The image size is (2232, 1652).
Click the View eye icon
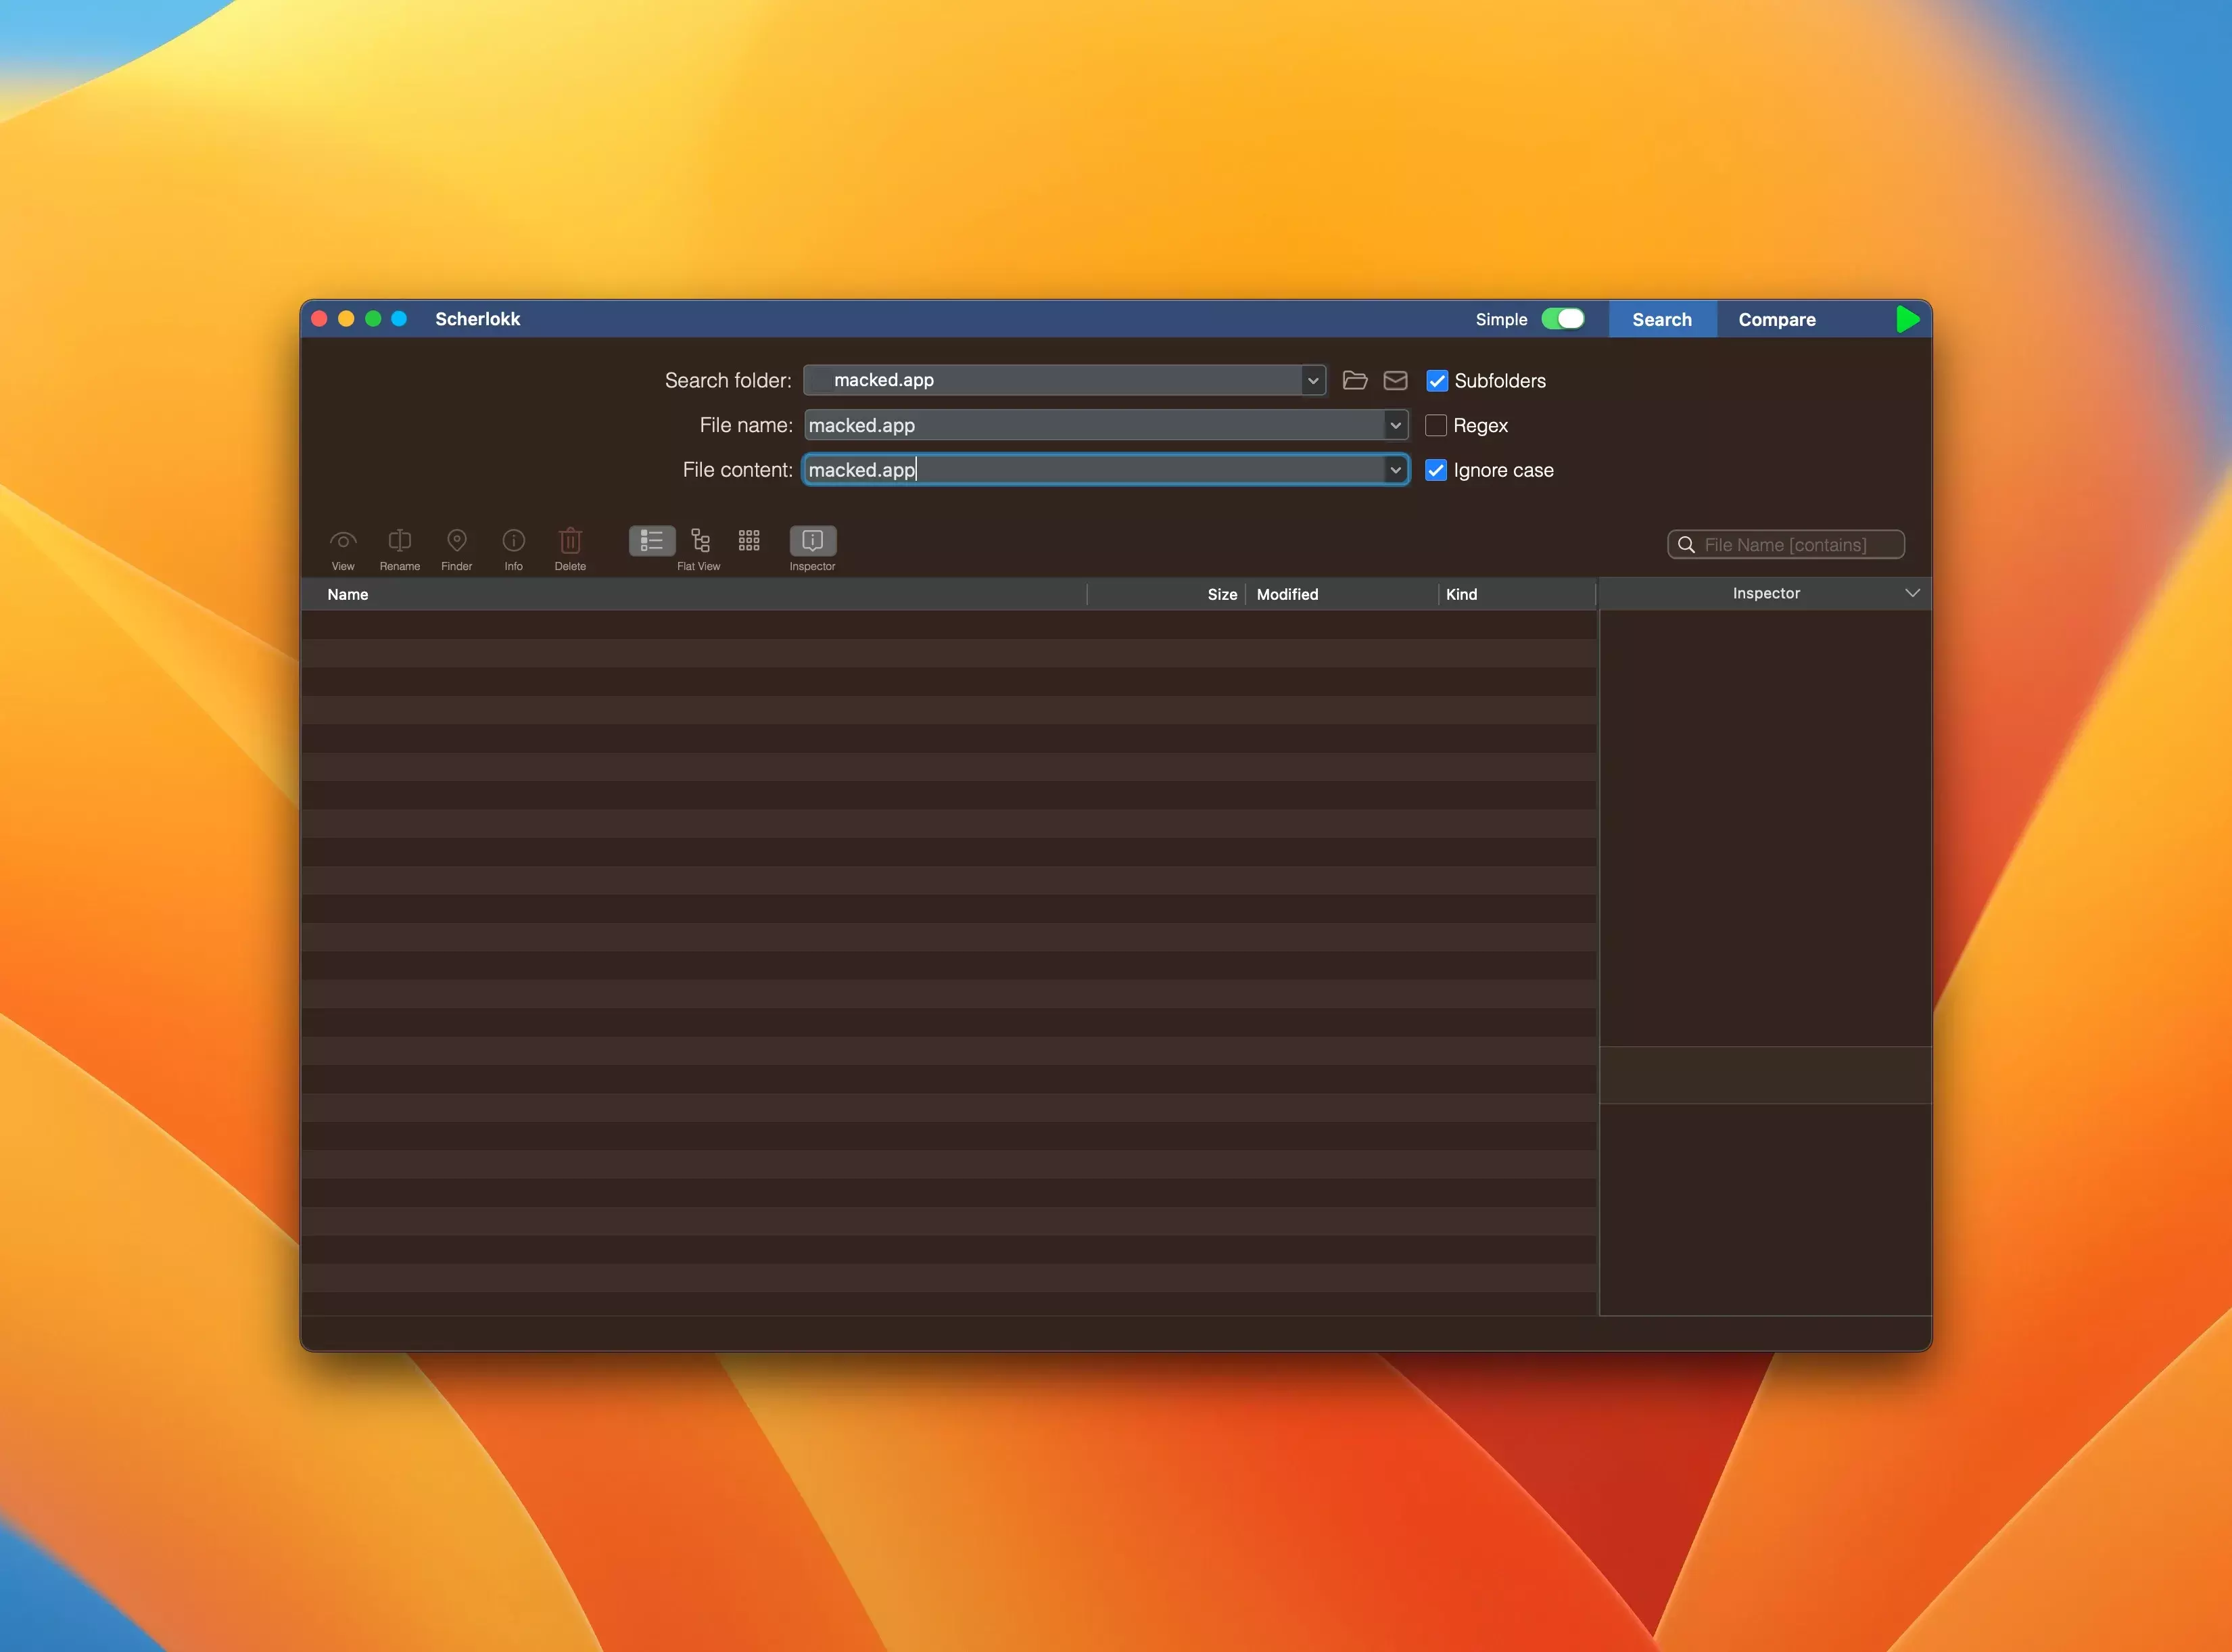(x=343, y=541)
